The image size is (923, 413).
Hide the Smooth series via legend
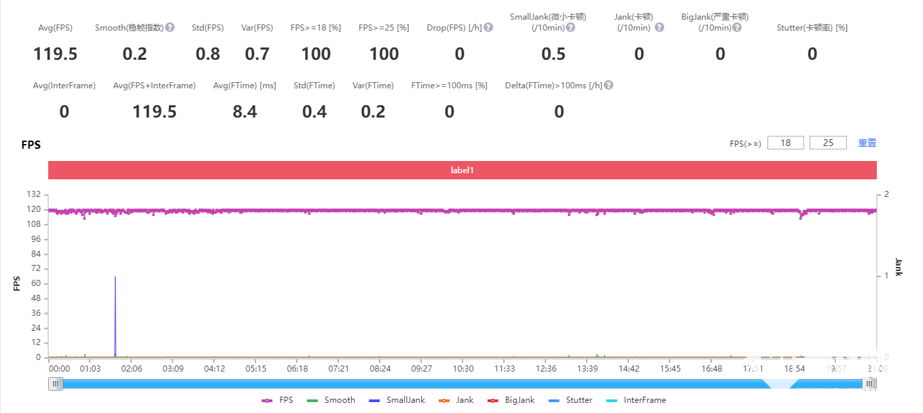(331, 400)
